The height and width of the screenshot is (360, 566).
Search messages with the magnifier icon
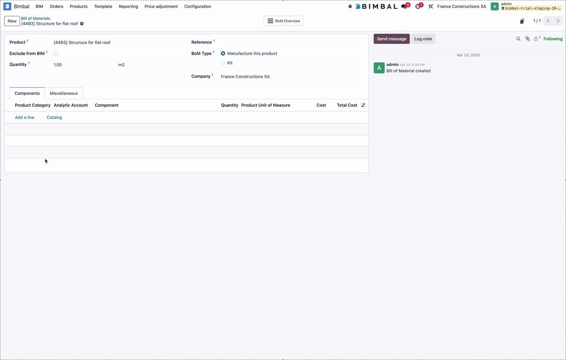[518, 39]
